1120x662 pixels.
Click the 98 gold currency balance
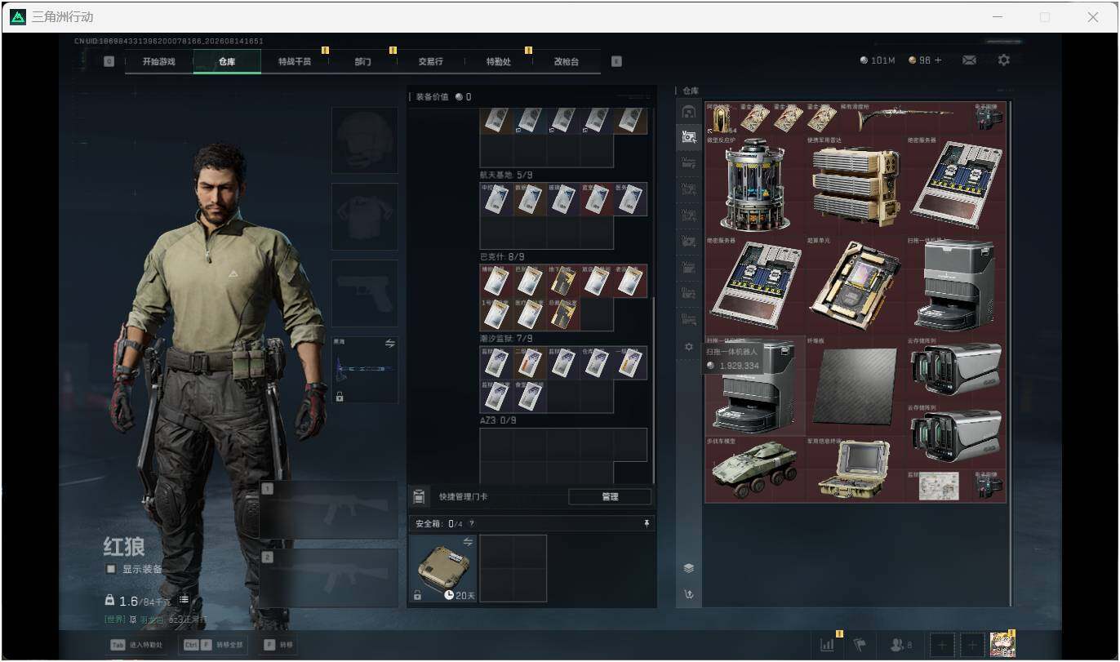tap(925, 60)
